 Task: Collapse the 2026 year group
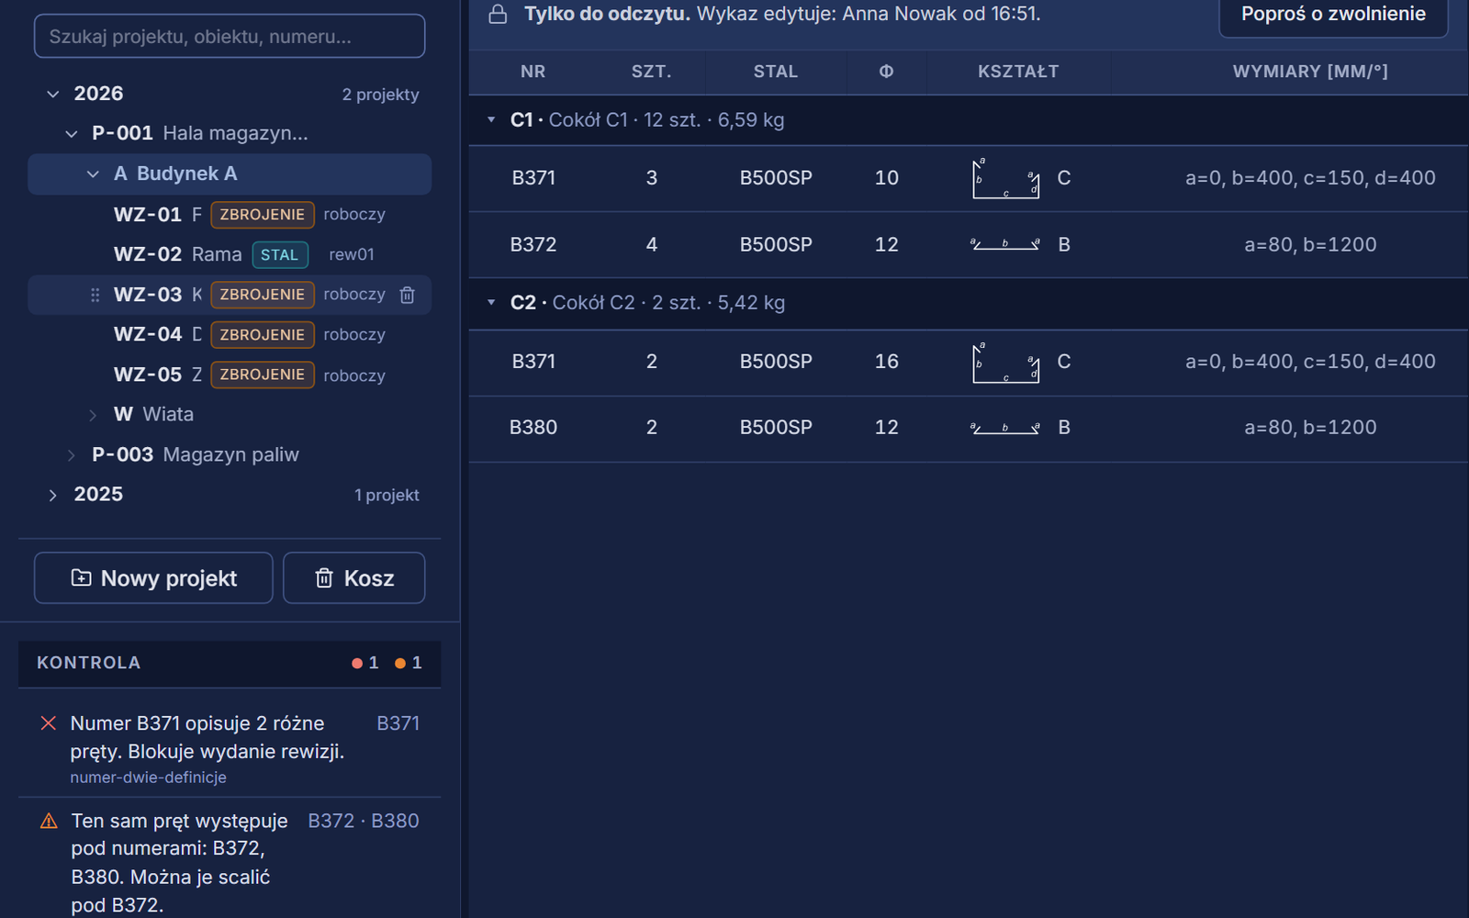[x=53, y=94]
